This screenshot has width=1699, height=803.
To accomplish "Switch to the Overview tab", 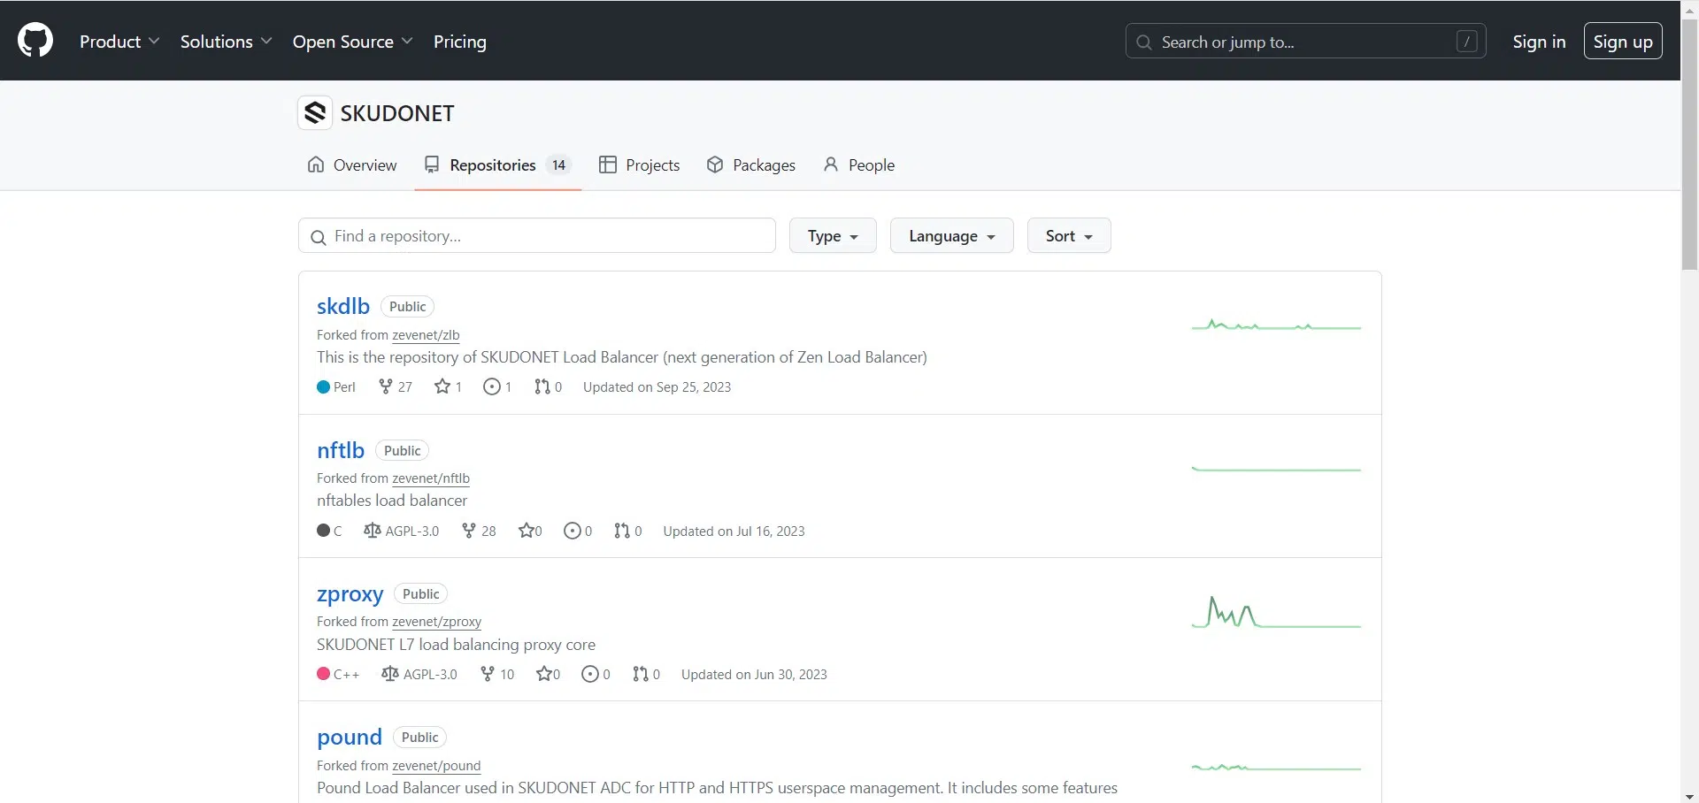I will (352, 165).
